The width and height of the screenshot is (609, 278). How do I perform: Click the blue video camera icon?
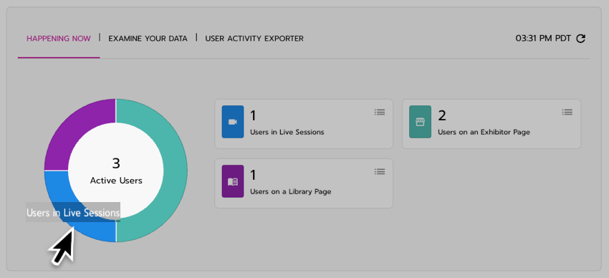click(233, 122)
